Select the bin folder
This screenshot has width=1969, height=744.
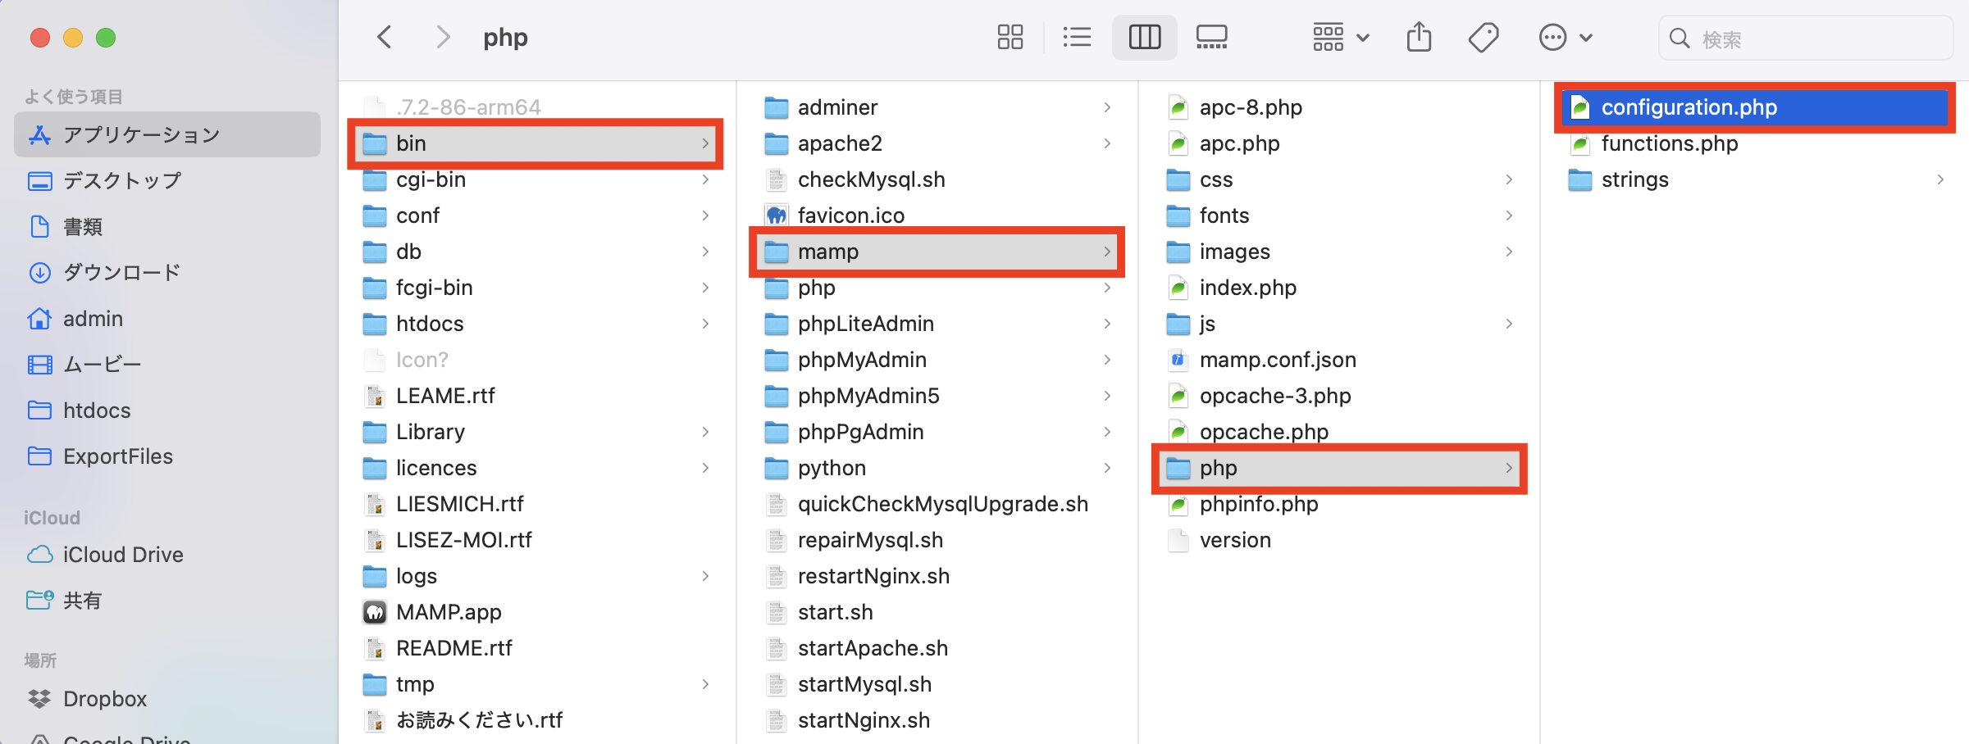(536, 143)
